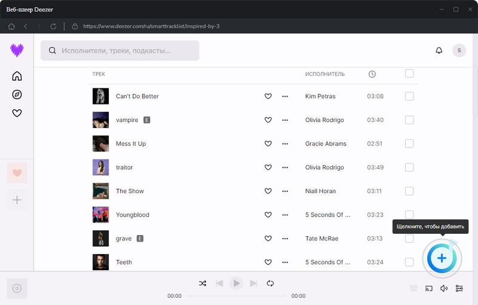
Task: Open more options for Can't Do Better
Action: [x=285, y=96]
